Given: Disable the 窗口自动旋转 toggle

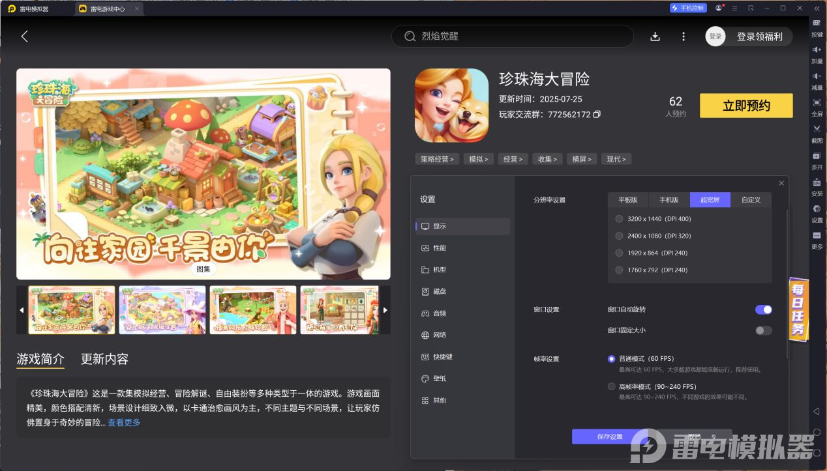Looking at the screenshot, I should [x=762, y=309].
